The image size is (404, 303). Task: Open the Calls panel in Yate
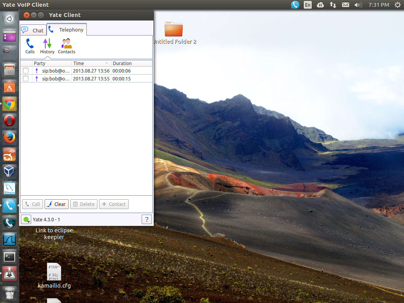pos(30,45)
